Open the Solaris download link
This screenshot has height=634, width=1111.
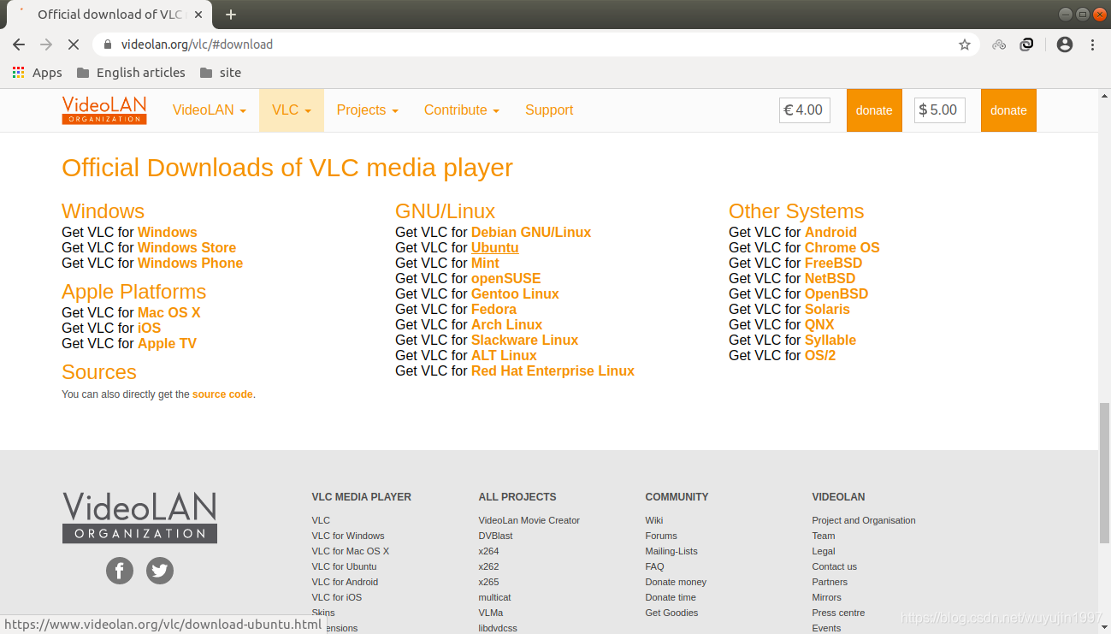pos(827,310)
